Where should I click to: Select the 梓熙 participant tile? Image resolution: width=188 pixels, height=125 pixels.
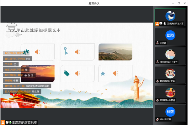pos(170,113)
